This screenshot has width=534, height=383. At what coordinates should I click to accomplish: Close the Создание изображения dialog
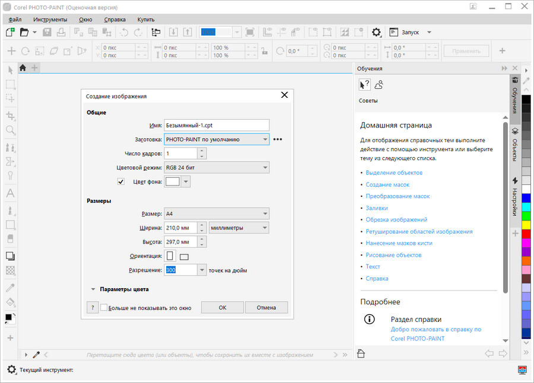point(284,95)
